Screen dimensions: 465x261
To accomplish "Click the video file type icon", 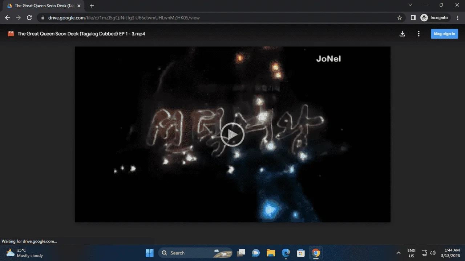I will [11, 34].
